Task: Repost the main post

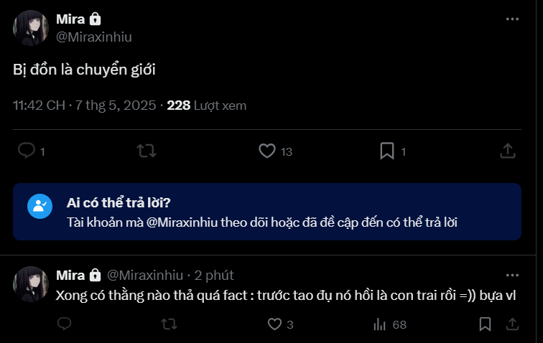Action: pos(147,151)
